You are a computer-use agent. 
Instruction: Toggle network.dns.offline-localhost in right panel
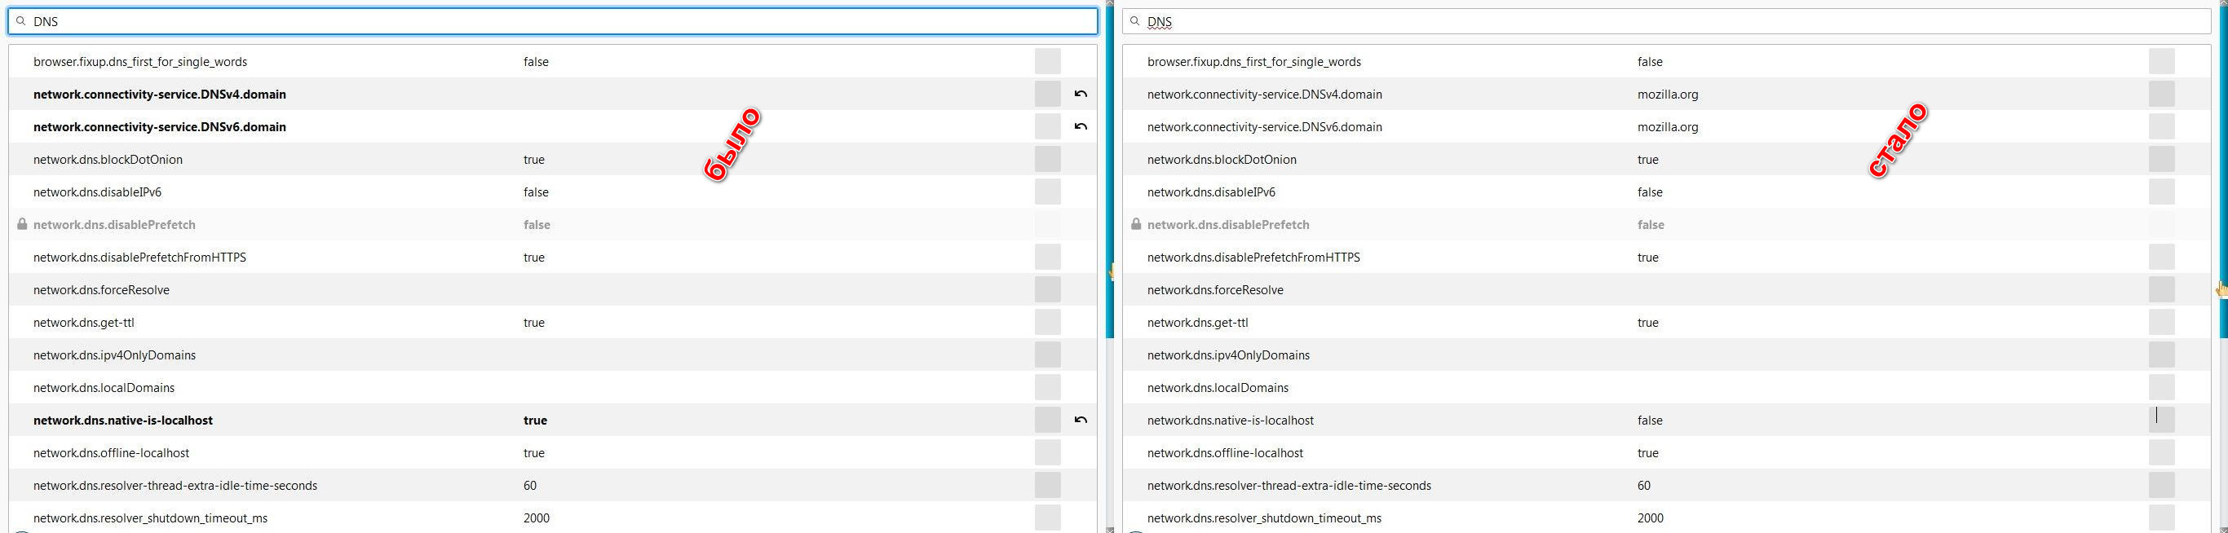[x=2161, y=452]
